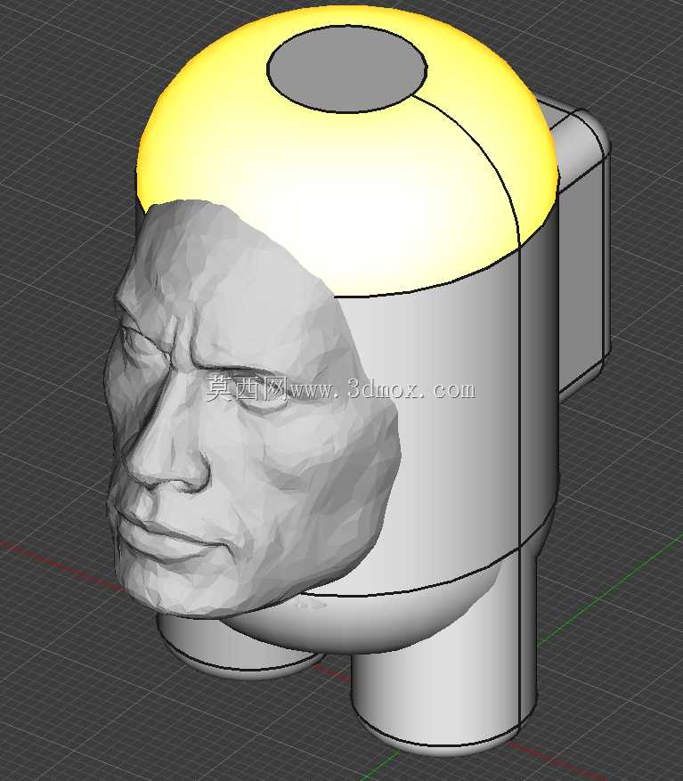This screenshot has width=683, height=781.
Task: Pick the gray elliptical face atop the dome
Action: 347,69
